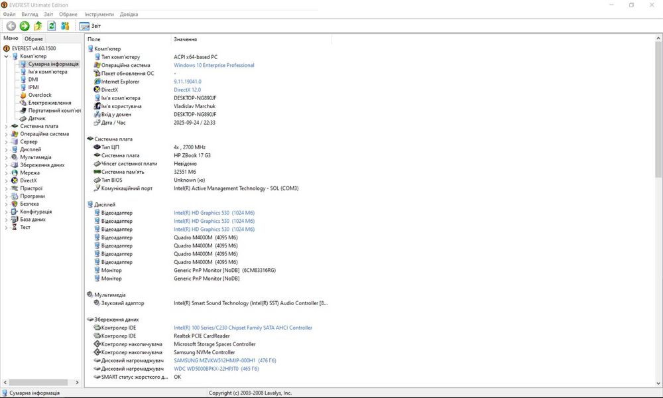
Task: Click the Тип ЦП processor icon
Action: (97, 147)
